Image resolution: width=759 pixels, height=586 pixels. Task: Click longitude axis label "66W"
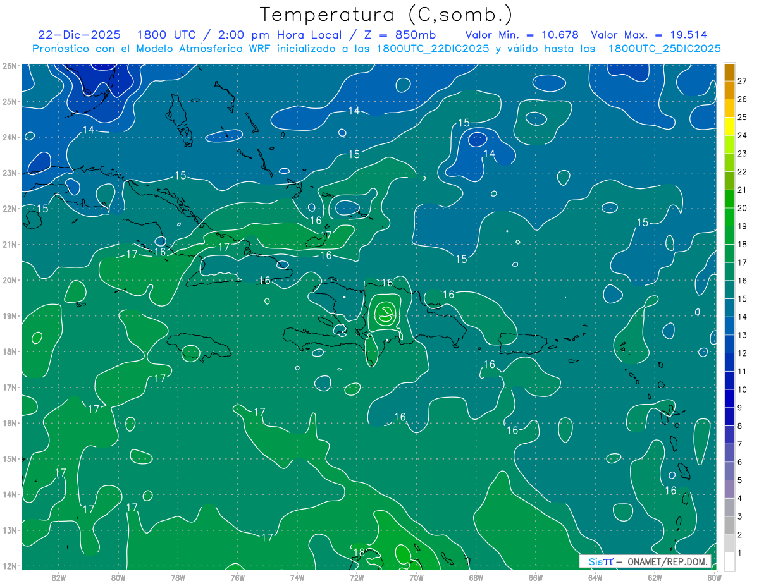point(535,577)
